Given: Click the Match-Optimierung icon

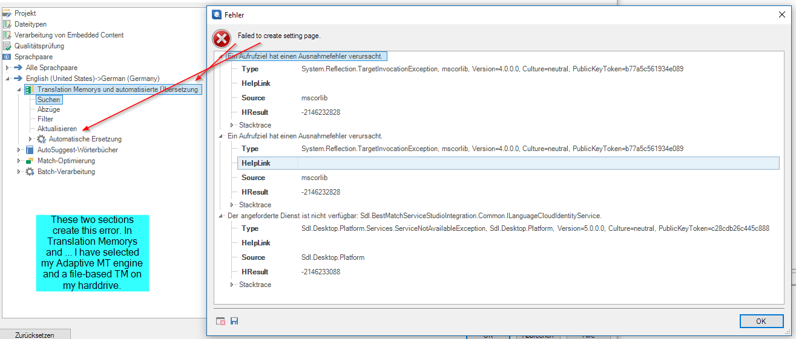Looking at the screenshot, I should (x=30, y=161).
